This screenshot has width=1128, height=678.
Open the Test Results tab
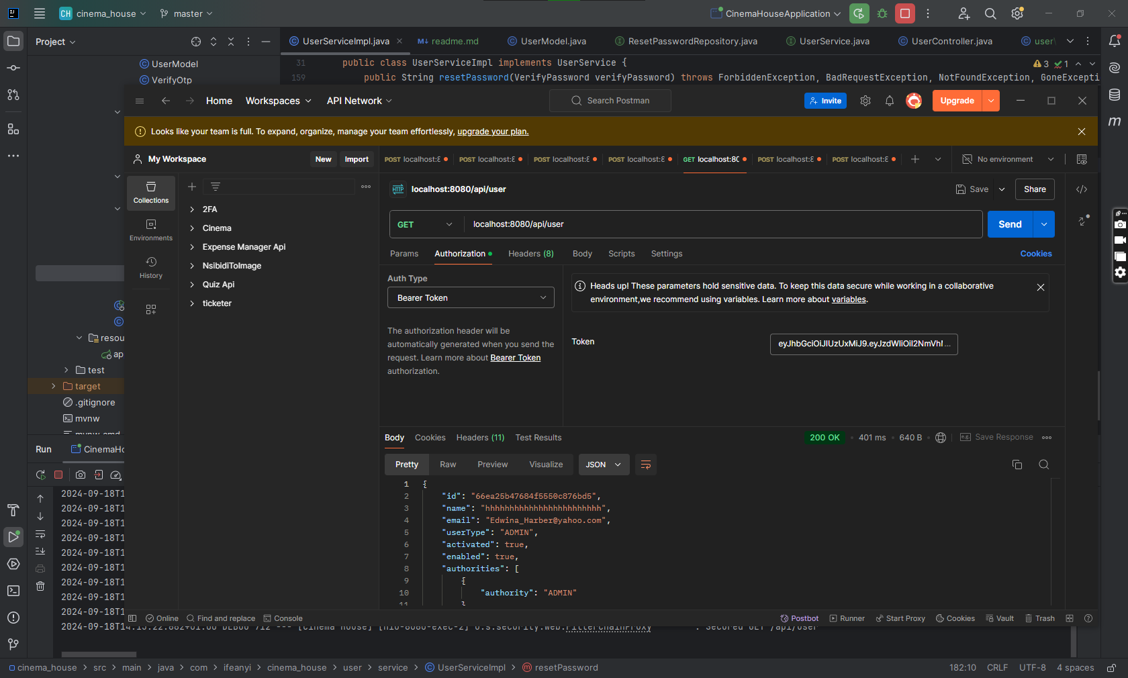pos(538,438)
